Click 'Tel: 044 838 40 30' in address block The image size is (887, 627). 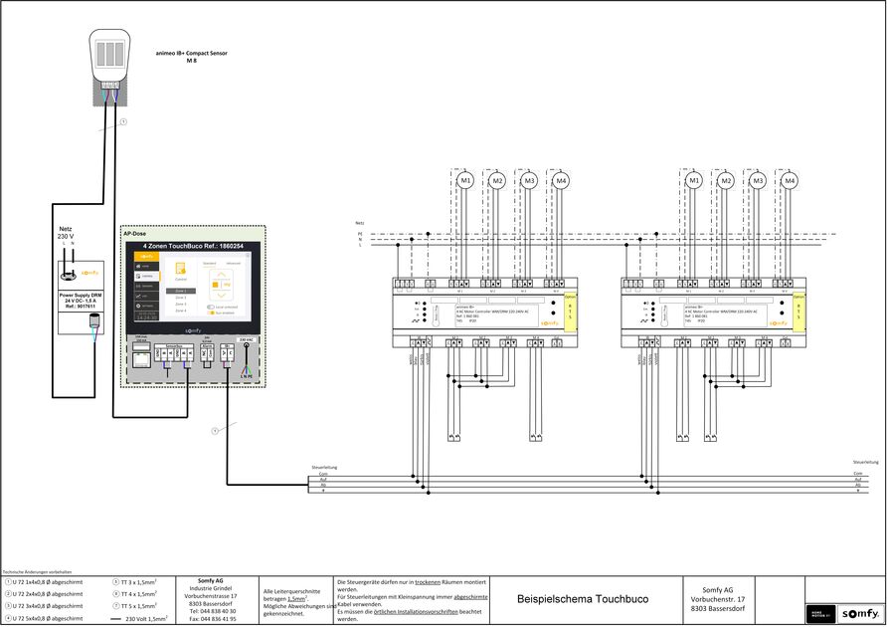pyautogui.click(x=212, y=611)
